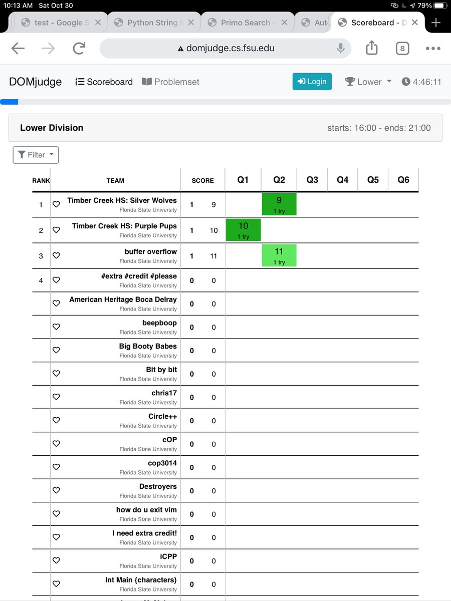Viewport: 451px width, 601px height.
Task: Toggle heart for iCPP team
Action: pyautogui.click(x=56, y=560)
